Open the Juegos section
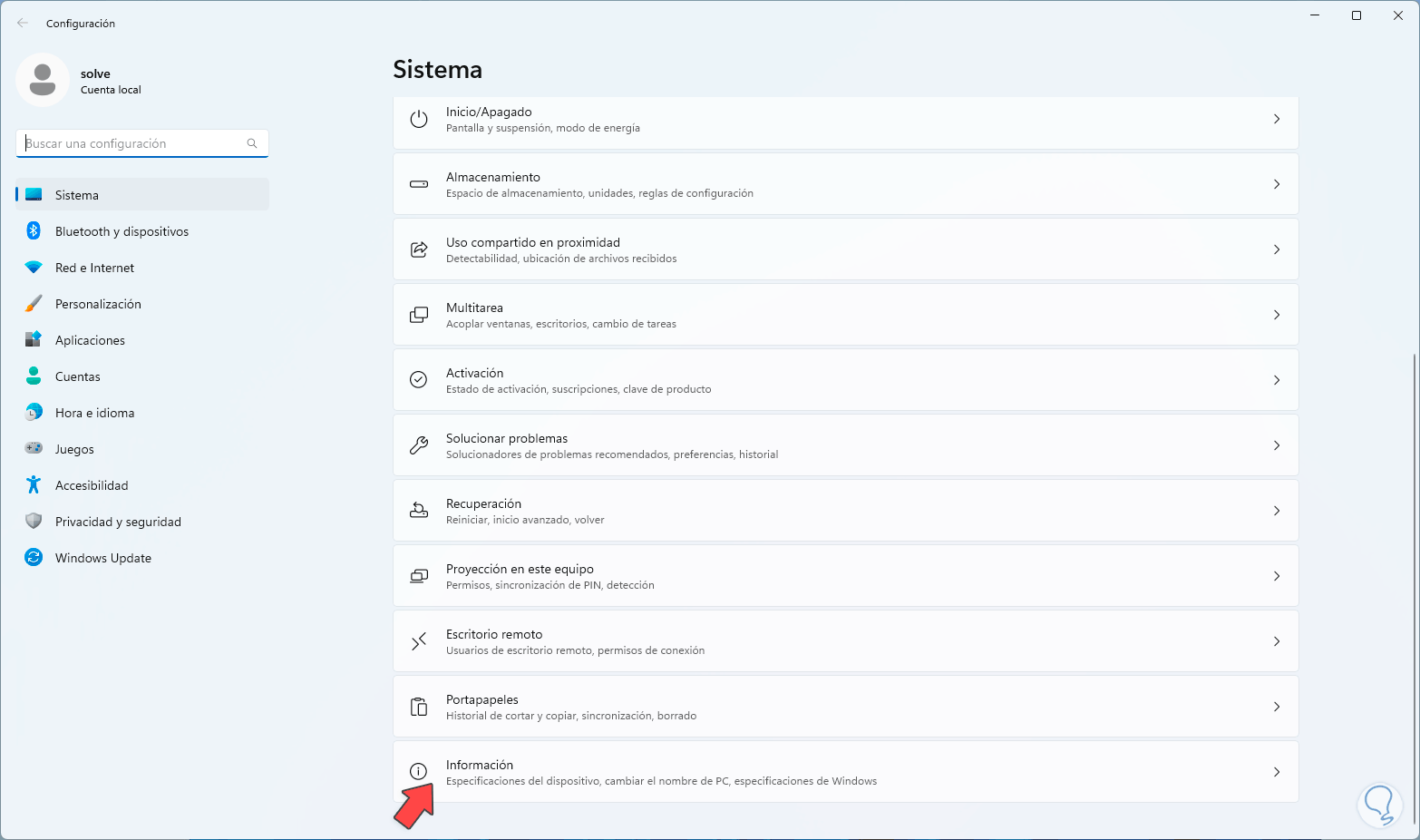The image size is (1420, 840). 142,449
